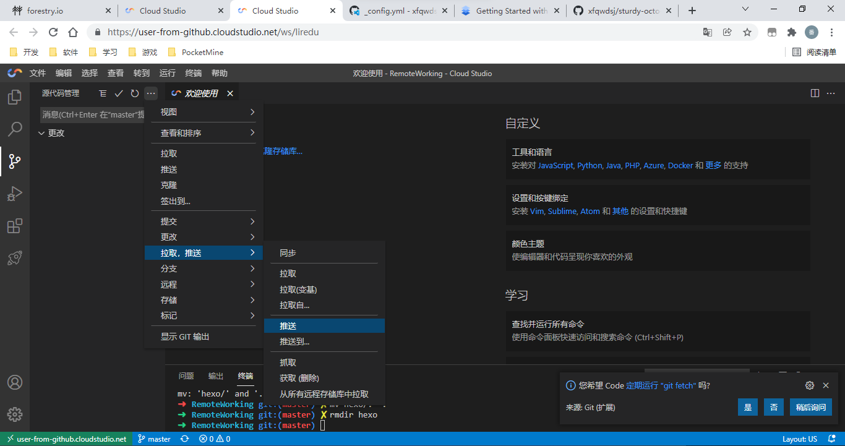
Task: Open the 终端 menu in the menu bar
Action: click(194, 73)
